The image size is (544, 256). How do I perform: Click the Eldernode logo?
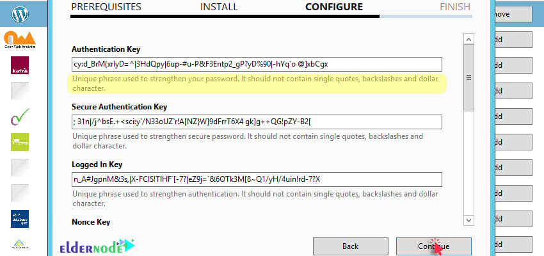click(x=97, y=246)
